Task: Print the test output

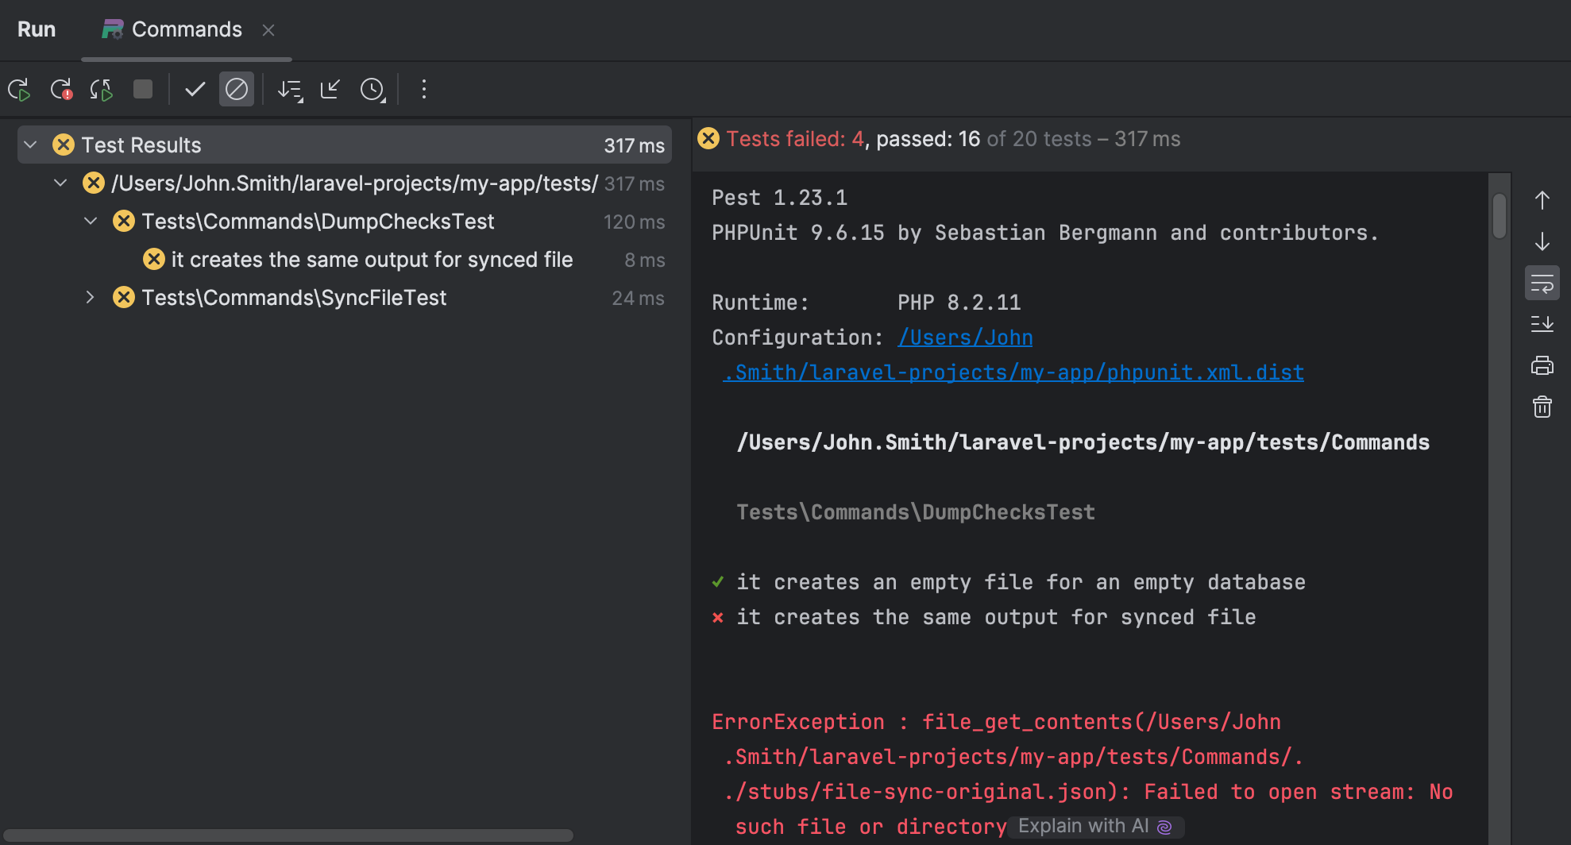Action: click(x=1542, y=365)
